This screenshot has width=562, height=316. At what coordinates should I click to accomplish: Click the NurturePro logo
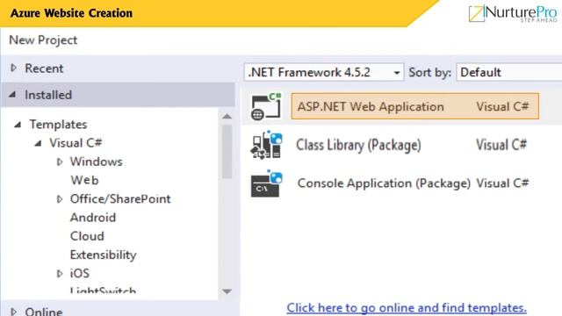pos(513,14)
